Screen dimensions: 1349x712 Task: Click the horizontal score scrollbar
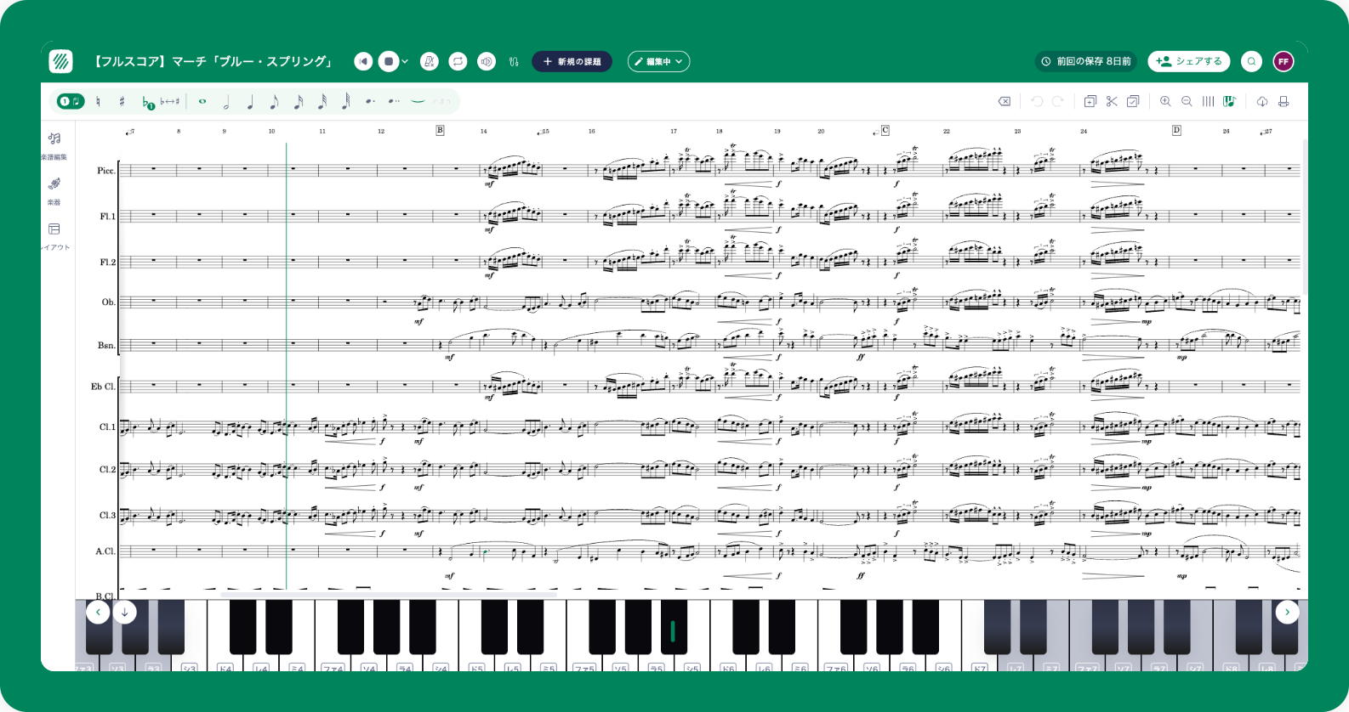click(x=389, y=595)
